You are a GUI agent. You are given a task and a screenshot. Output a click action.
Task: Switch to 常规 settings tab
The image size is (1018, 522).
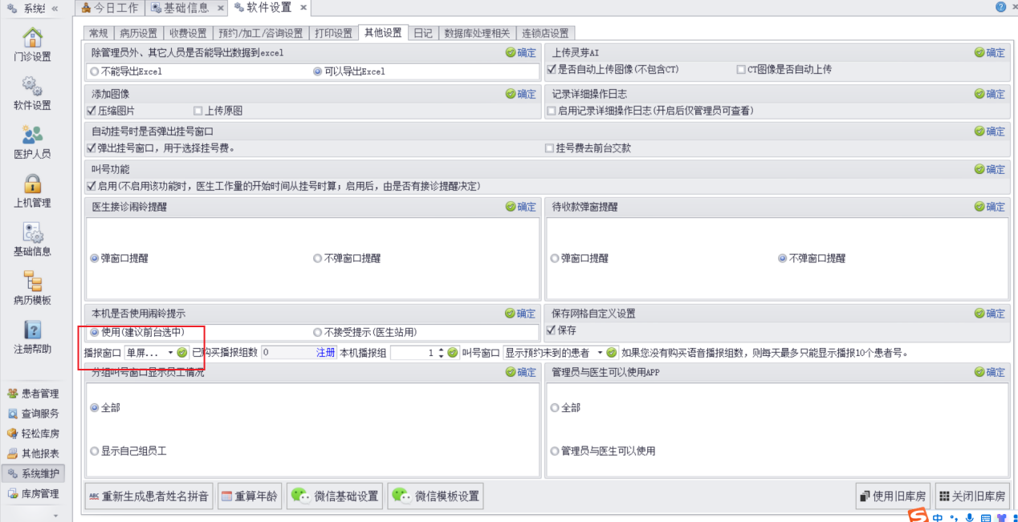(x=99, y=33)
